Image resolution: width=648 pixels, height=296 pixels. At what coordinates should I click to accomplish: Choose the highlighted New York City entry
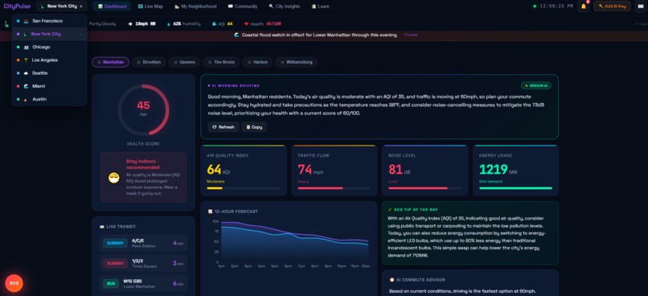[49, 34]
